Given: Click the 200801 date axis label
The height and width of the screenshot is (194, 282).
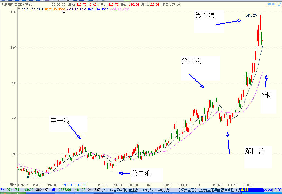Looking at the screenshot, I should click(x=249, y=185).
